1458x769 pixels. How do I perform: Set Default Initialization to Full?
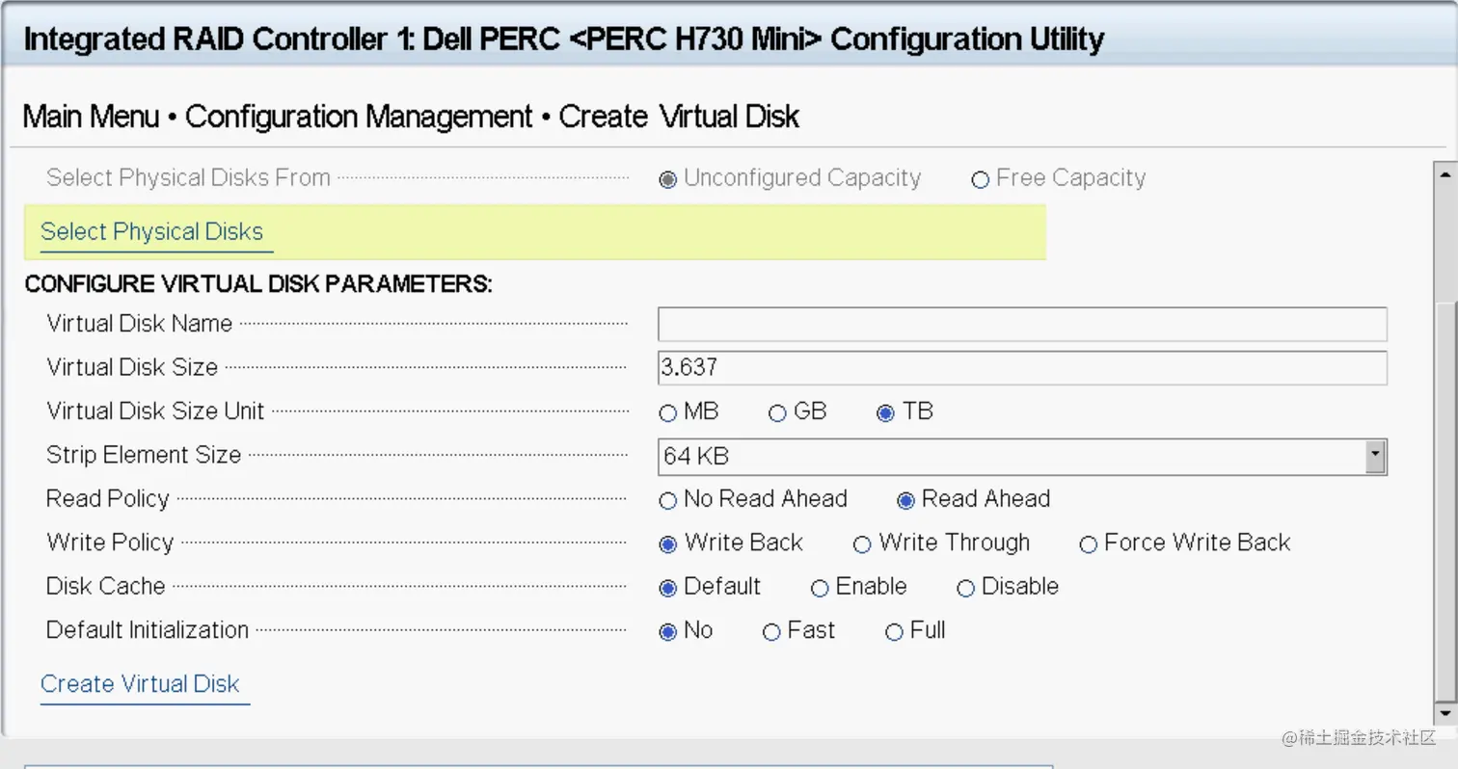(894, 632)
